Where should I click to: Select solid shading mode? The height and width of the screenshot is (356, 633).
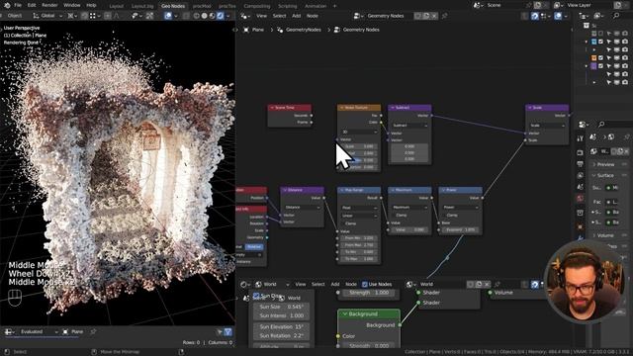[x=205, y=16]
